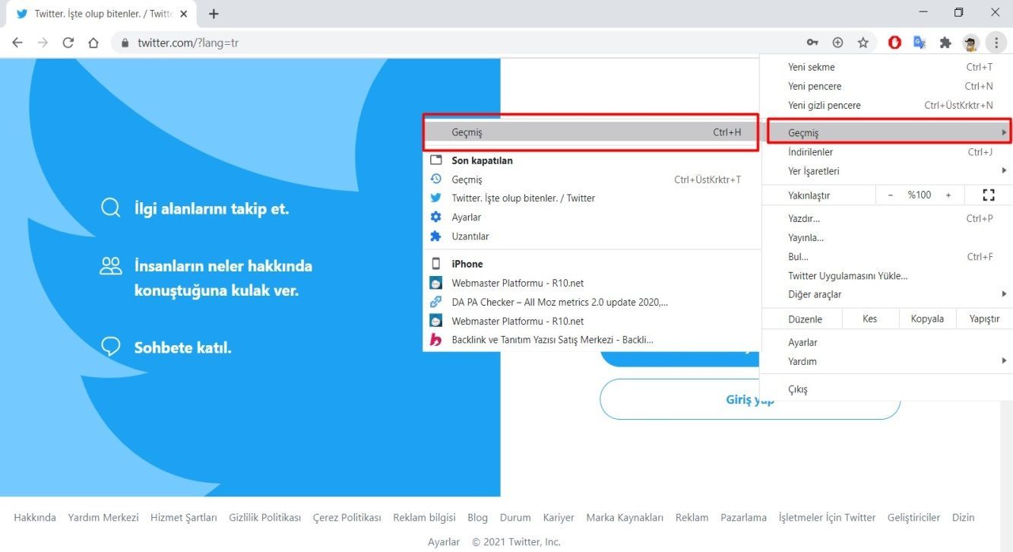The width and height of the screenshot is (1013, 552).
Task: Reopen closed Geçmiş tab with clock icon
Action: coord(592,179)
